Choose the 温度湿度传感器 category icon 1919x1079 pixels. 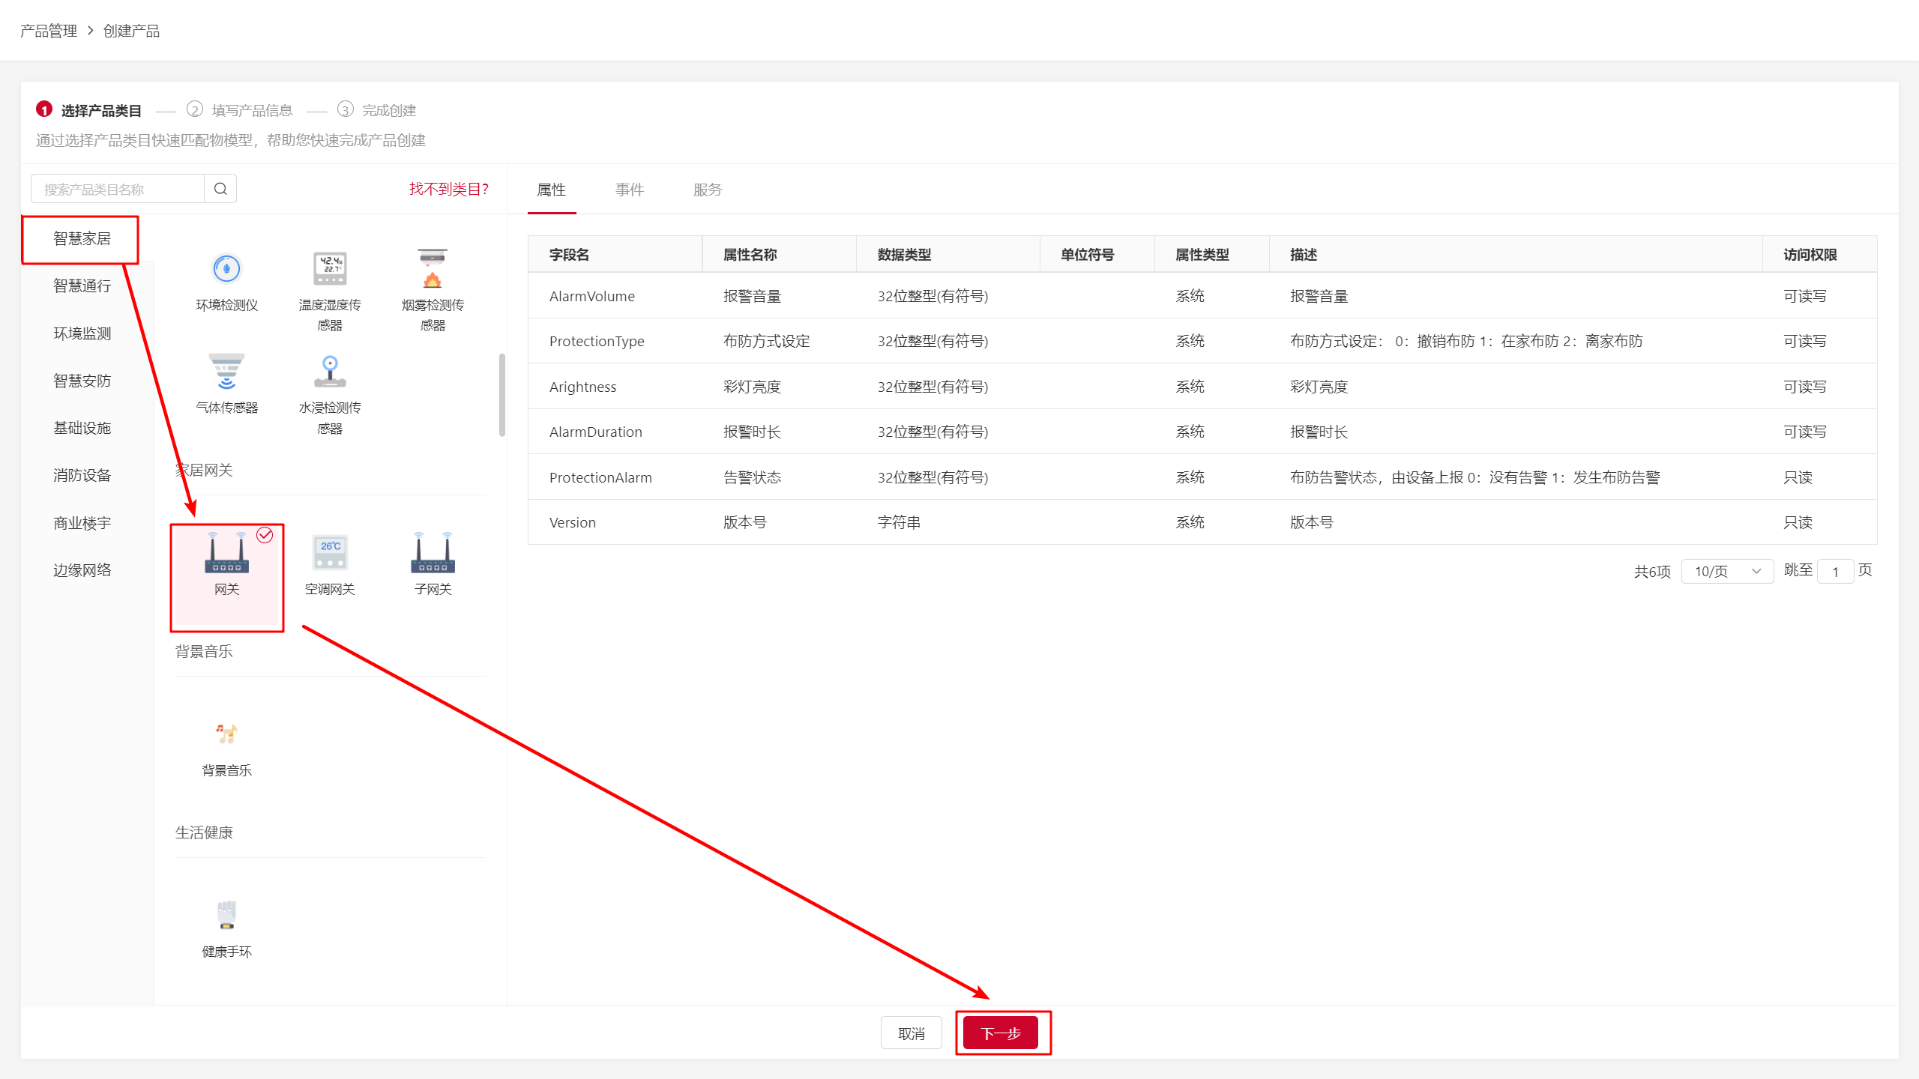[330, 270]
